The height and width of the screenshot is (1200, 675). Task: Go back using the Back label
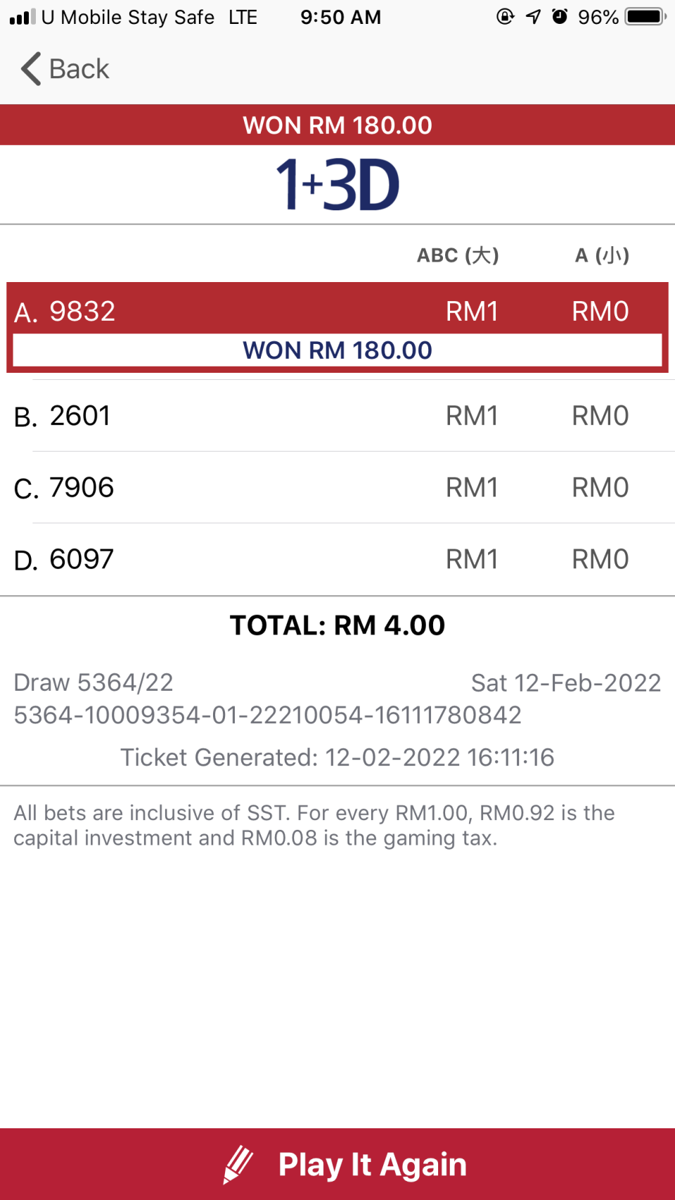(x=79, y=69)
